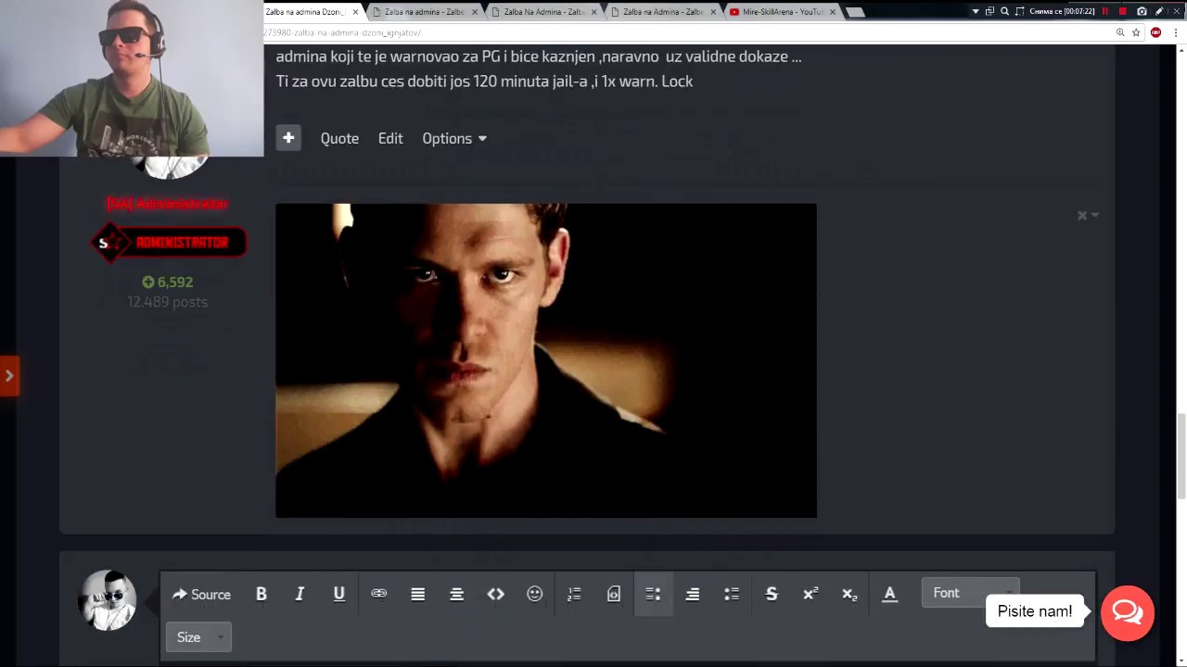Click the plus multiquote button
The width and height of the screenshot is (1187, 667).
coord(288,138)
